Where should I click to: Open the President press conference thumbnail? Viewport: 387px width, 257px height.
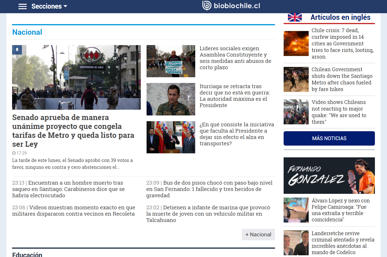(171, 137)
